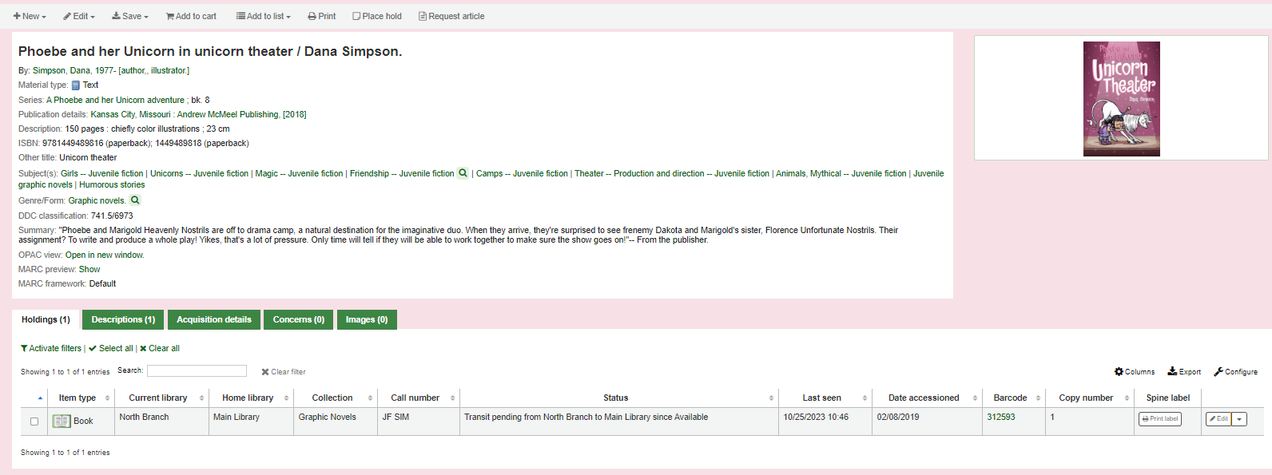Activate filters for holdings table
This screenshot has width=1272, height=475.
point(51,348)
